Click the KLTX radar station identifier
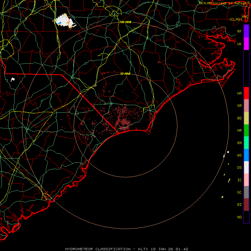The height and width of the screenshot is (251, 251). (x=143, y=249)
